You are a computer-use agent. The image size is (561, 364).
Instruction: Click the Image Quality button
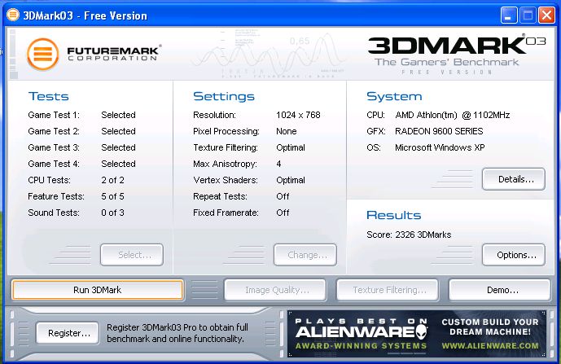click(x=275, y=290)
